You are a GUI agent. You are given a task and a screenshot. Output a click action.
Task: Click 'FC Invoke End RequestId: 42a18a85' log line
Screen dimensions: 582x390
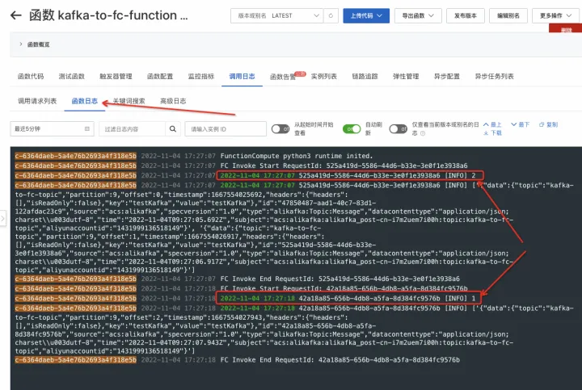[x=339, y=360]
